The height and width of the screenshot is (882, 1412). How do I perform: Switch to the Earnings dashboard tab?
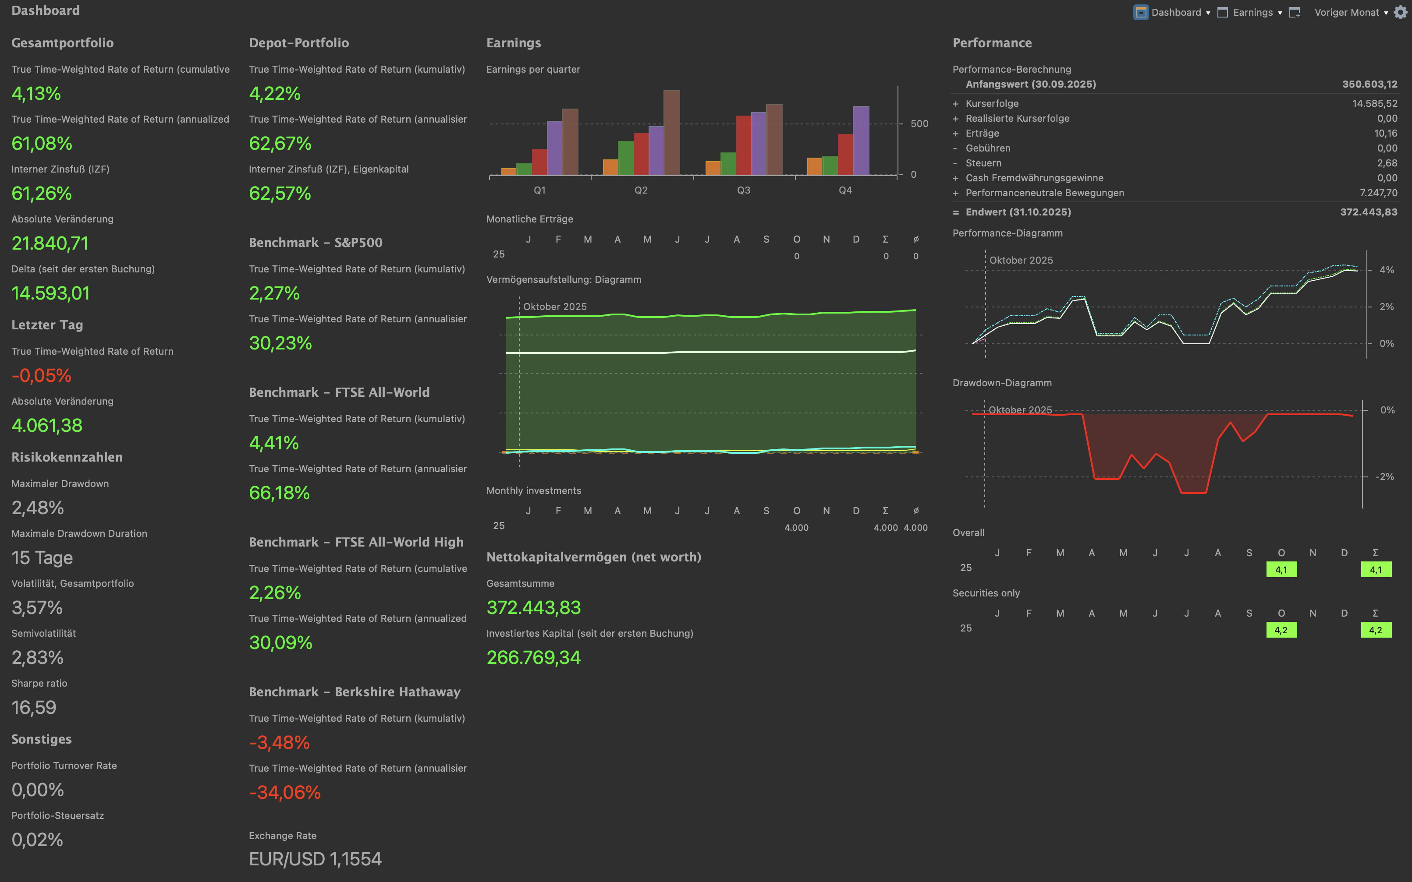1252,12
